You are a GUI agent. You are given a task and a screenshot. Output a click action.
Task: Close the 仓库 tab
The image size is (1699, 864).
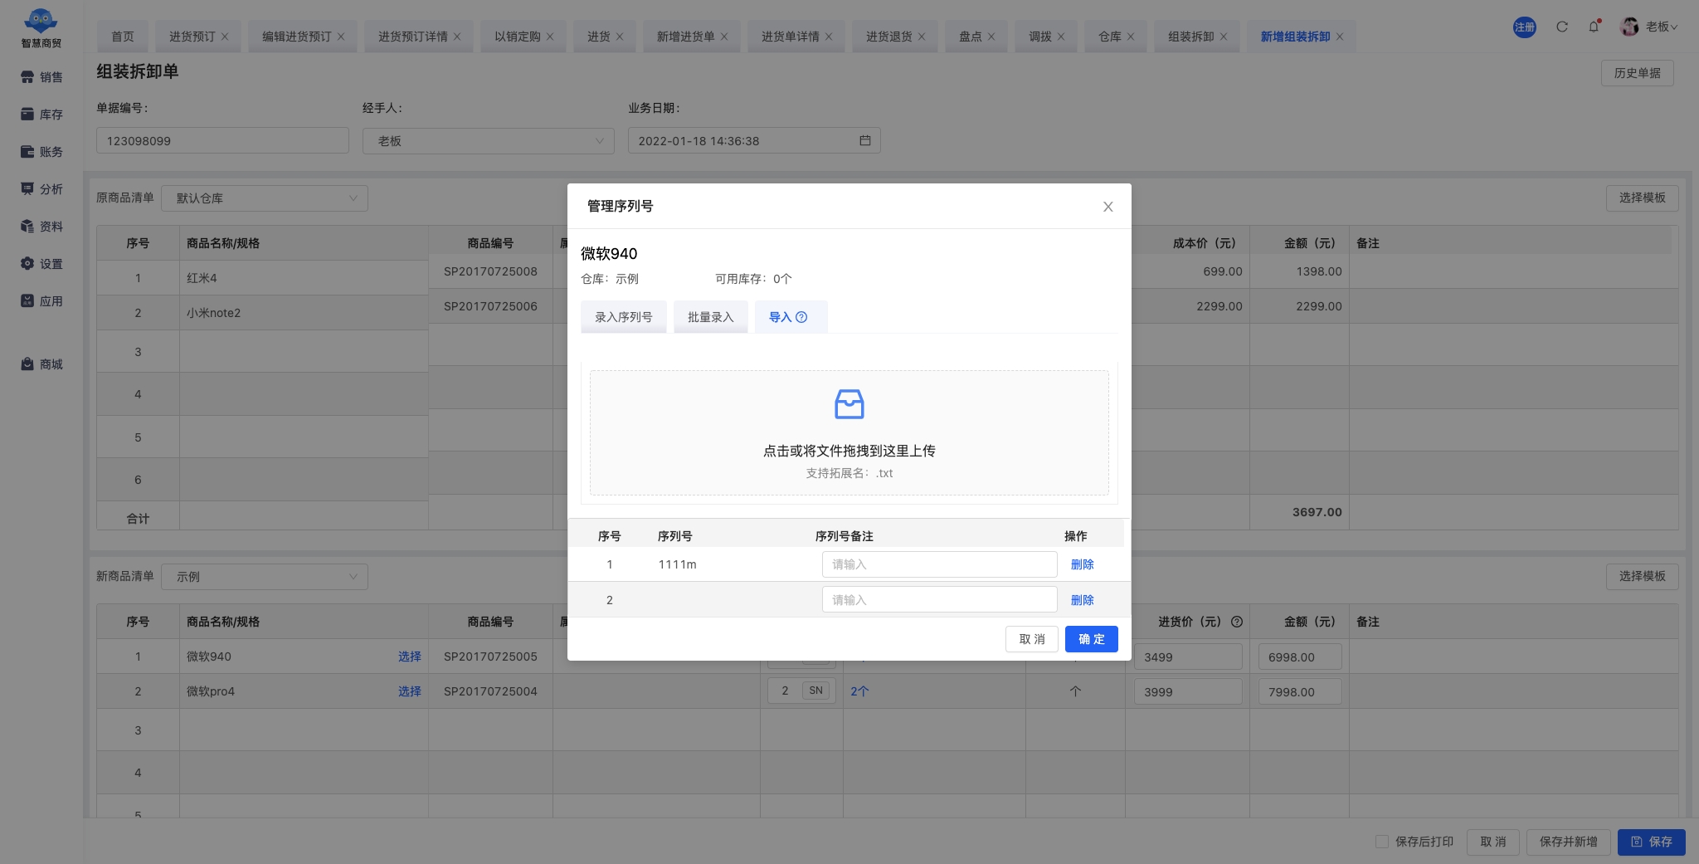pos(1131,37)
